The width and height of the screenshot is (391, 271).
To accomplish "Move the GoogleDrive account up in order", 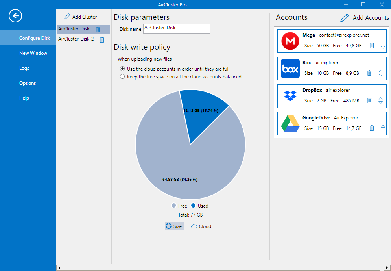I will point(383,126).
